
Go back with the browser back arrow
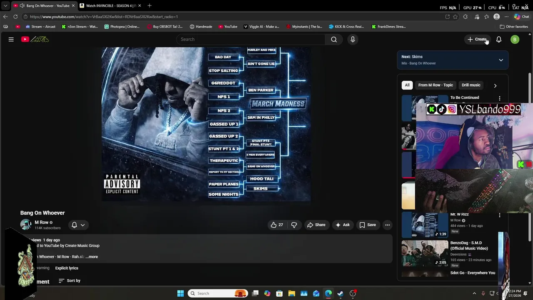coord(5,17)
